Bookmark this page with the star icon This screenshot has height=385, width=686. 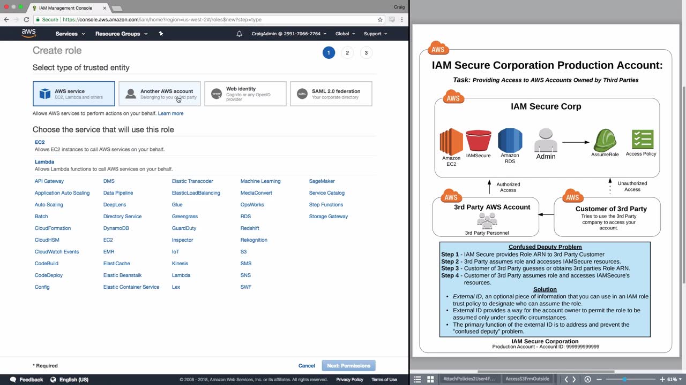click(x=380, y=20)
